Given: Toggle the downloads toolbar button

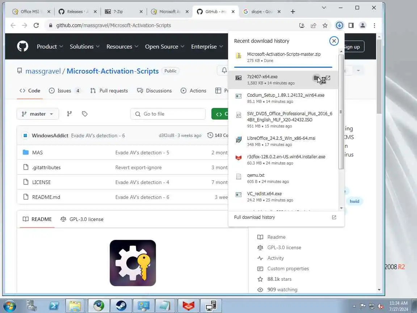Looking at the screenshot, I should point(339,25).
